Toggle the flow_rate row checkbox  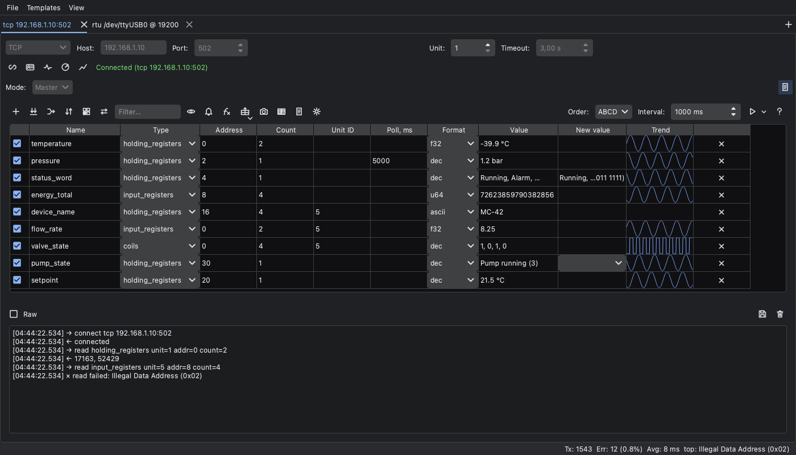[17, 229]
